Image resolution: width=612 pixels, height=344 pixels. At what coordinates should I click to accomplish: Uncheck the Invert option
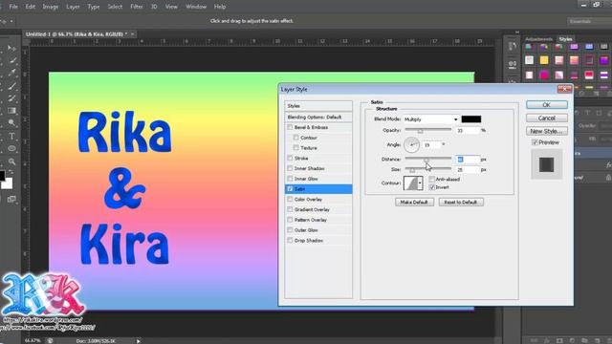click(x=431, y=187)
